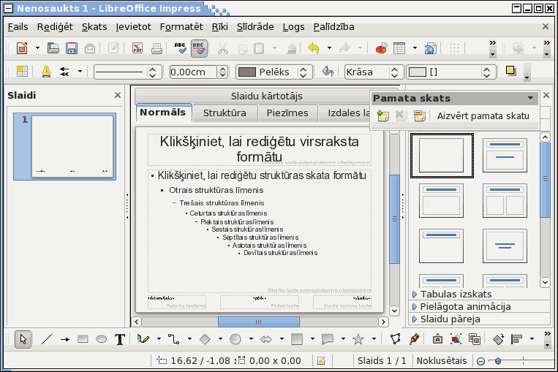Viewport: 558px width, 372px height.
Task: Click the Print icon
Action: coord(157,48)
